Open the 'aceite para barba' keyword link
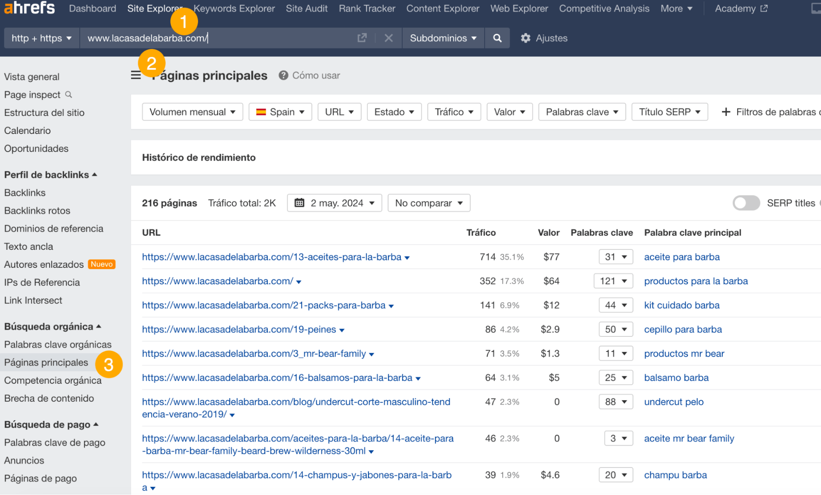Screen dimensions: 821x495 pos(682,257)
